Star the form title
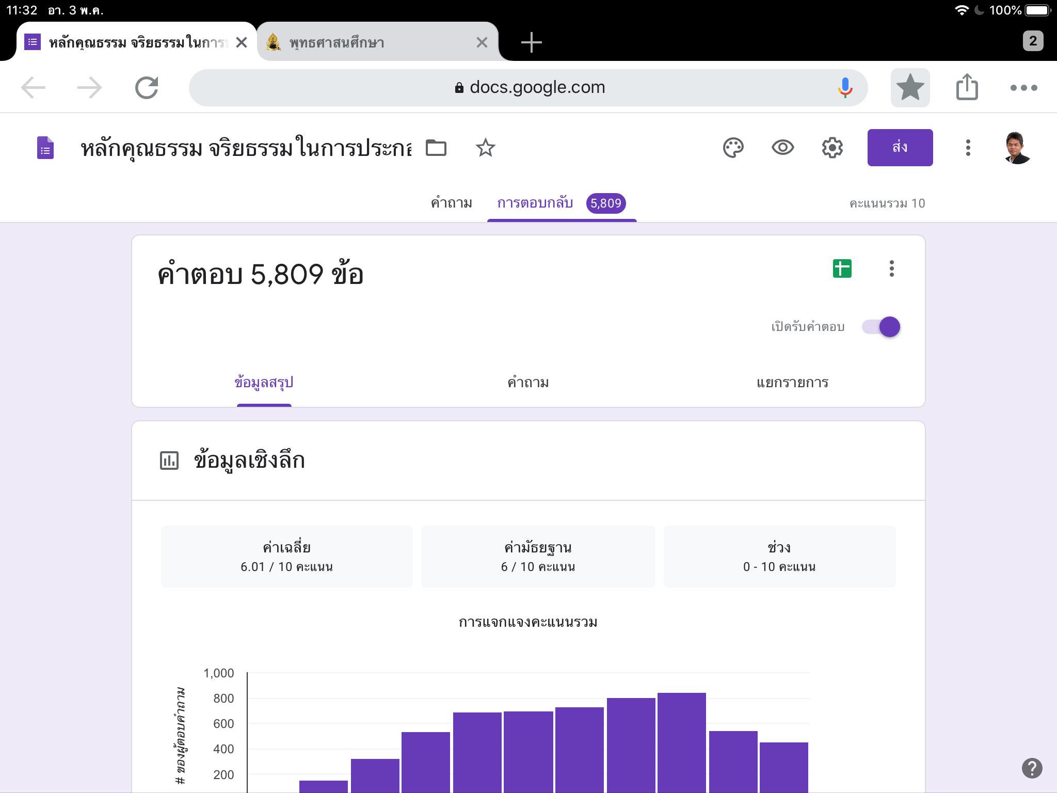Screen dimensions: 1057x793 pyautogui.click(x=485, y=148)
